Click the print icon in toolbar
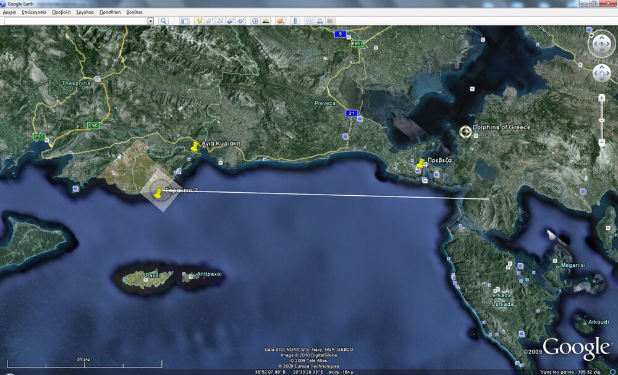618x375 pixels. point(320,21)
